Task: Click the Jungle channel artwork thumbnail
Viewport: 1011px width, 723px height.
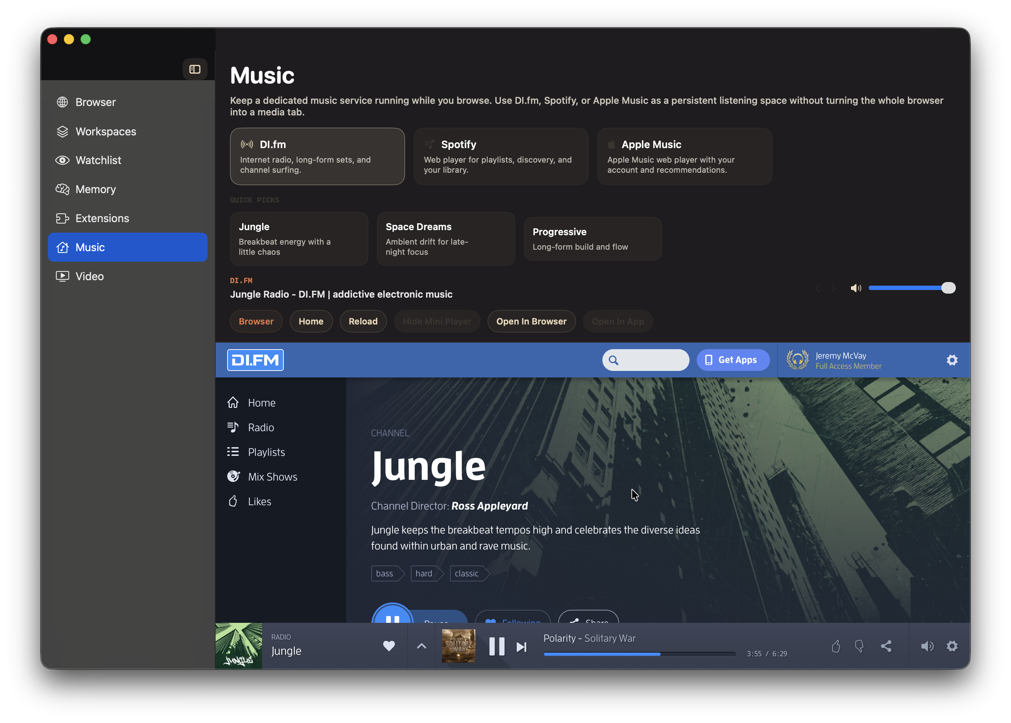Action: point(238,646)
